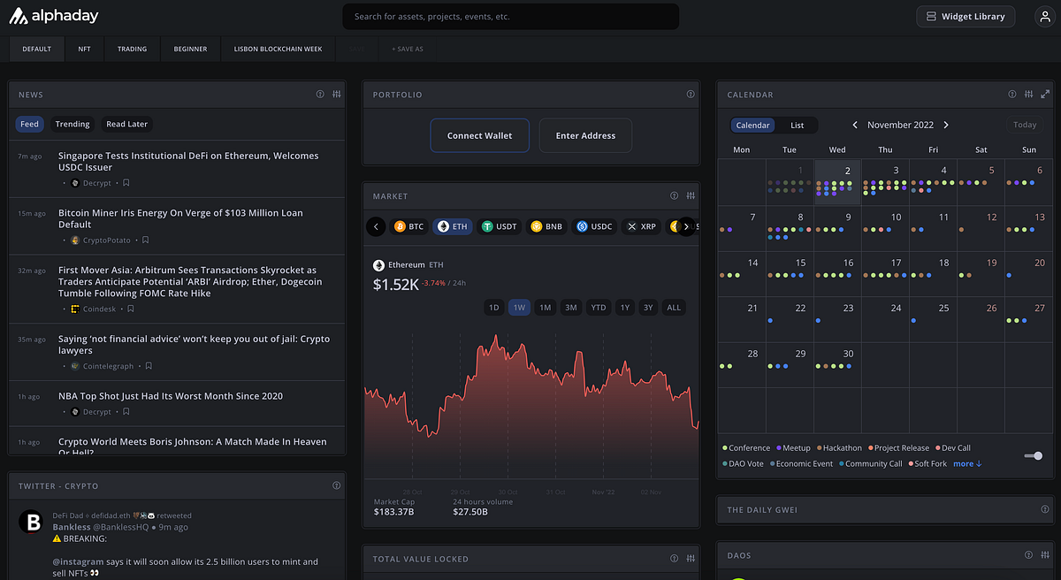Bookmark the NBA Top Shot article

126,412
